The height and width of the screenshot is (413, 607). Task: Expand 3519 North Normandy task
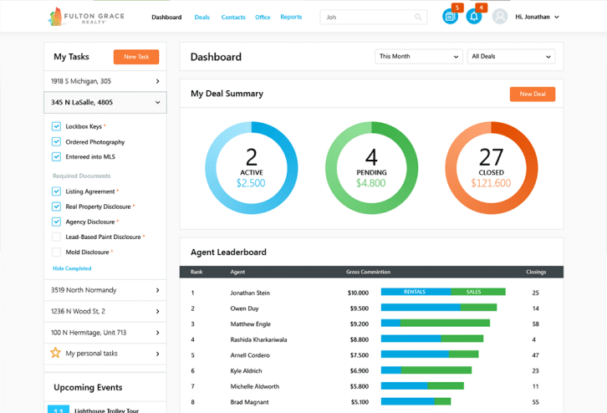[x=105, y=290]
